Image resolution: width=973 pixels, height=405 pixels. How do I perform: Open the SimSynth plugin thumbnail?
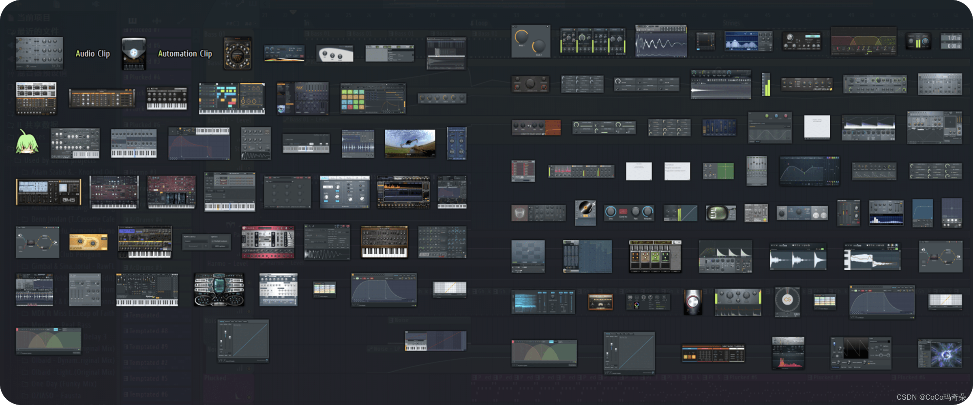click(442, 242)
